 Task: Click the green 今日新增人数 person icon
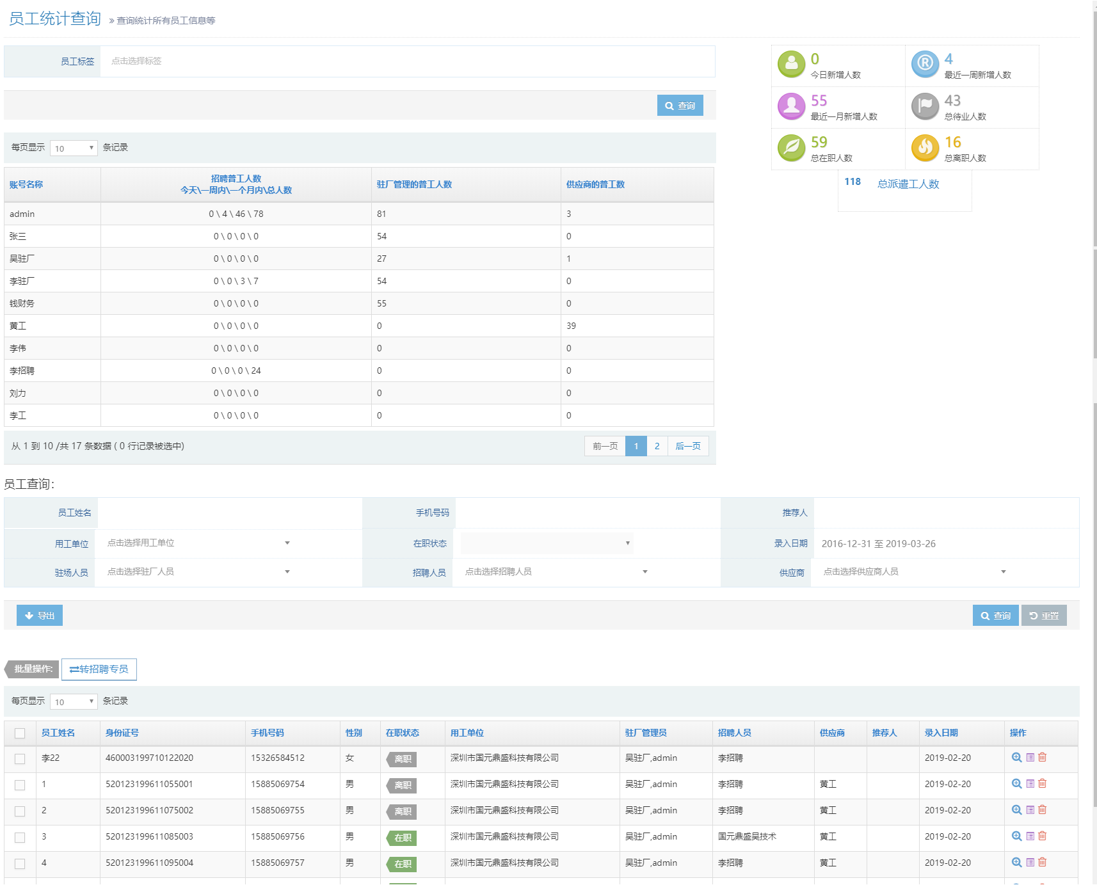pos(791,64)
